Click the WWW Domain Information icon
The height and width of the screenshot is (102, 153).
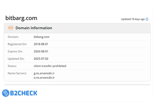[11, 28]
